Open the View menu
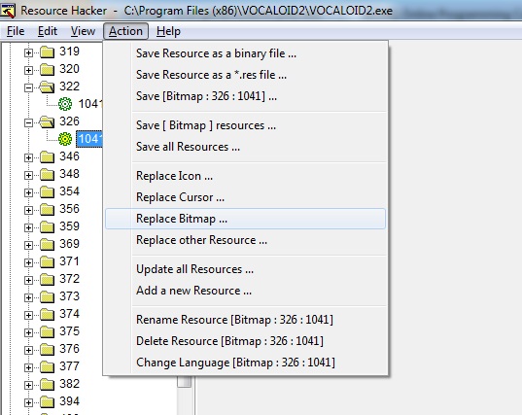 [x=83, y=31]
